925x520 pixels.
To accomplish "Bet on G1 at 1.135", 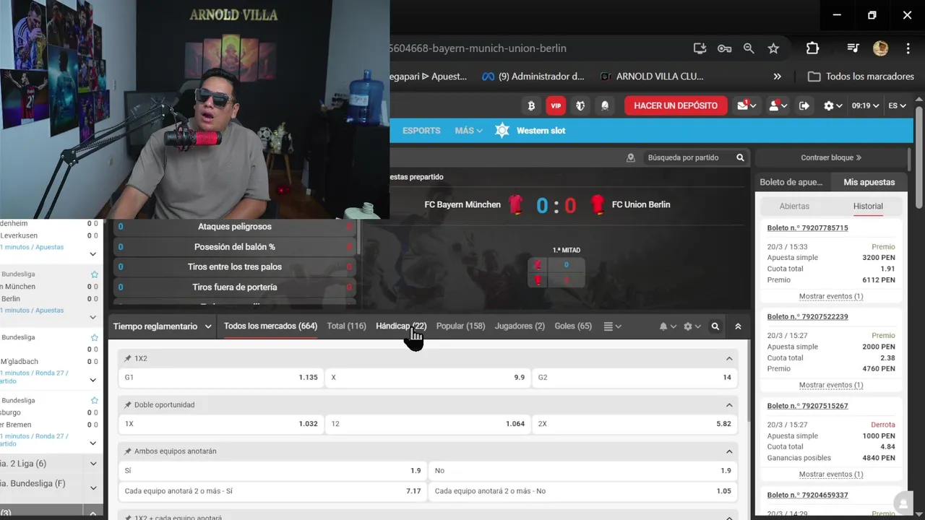I will [x=220, y=377].
